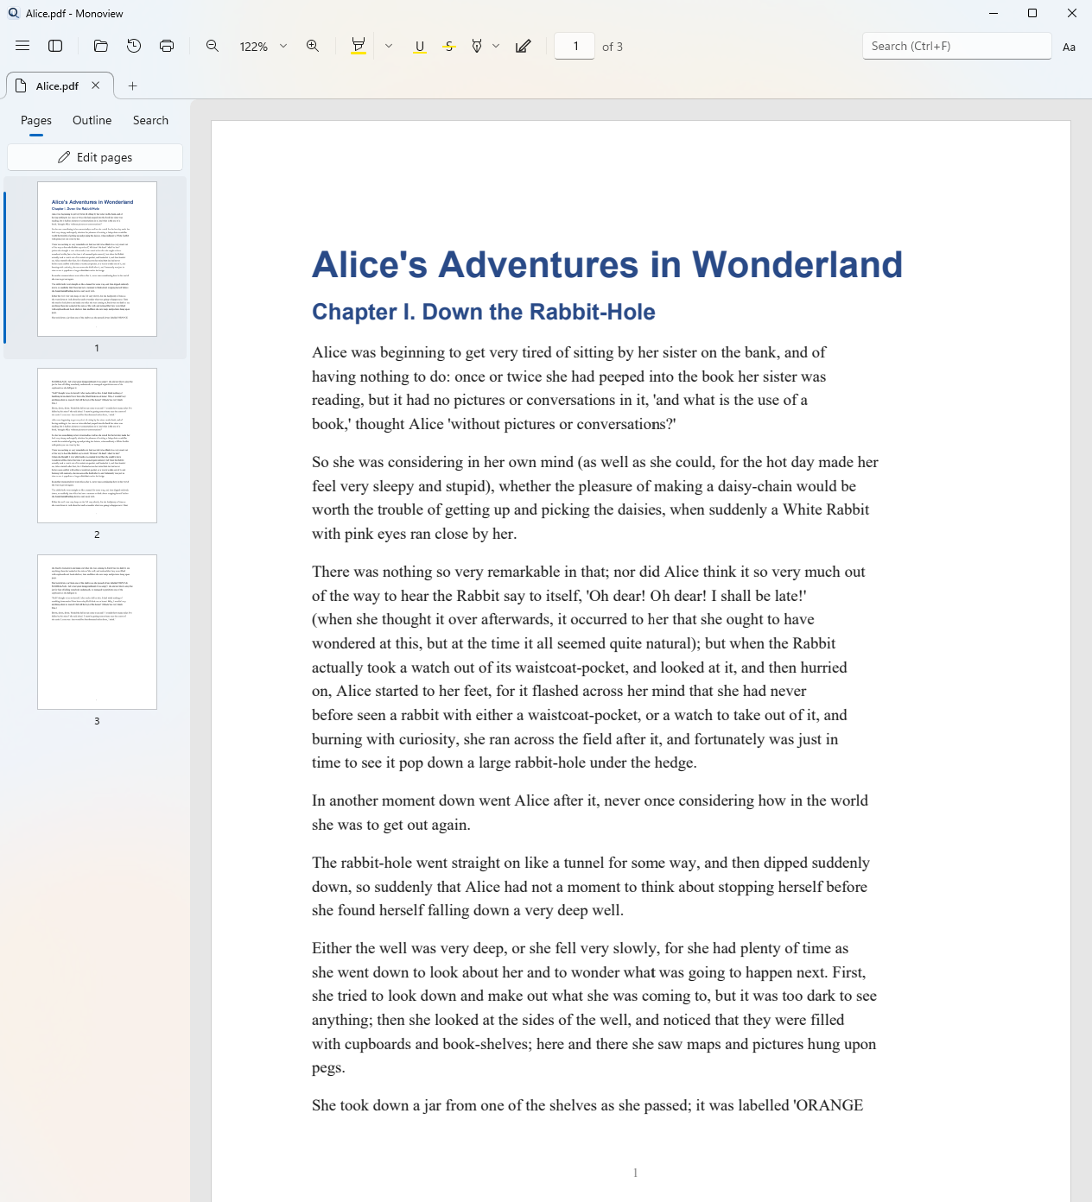1092x1202 pixels.
Task: Select page 2 thumbnail
Action: click(x=97, y=446)
